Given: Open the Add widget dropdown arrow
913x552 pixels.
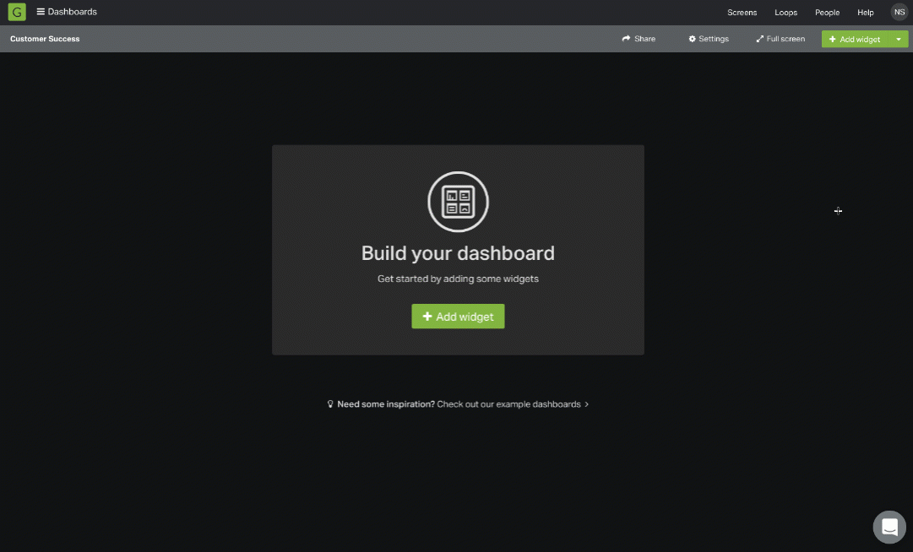Looking at the screenshot, I should tap(898, 39).
